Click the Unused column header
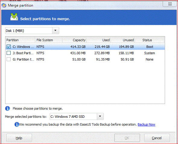The image size is (178, 144). point(123,40)
